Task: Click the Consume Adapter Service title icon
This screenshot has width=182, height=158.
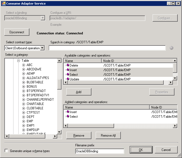Action: point(4,4)
